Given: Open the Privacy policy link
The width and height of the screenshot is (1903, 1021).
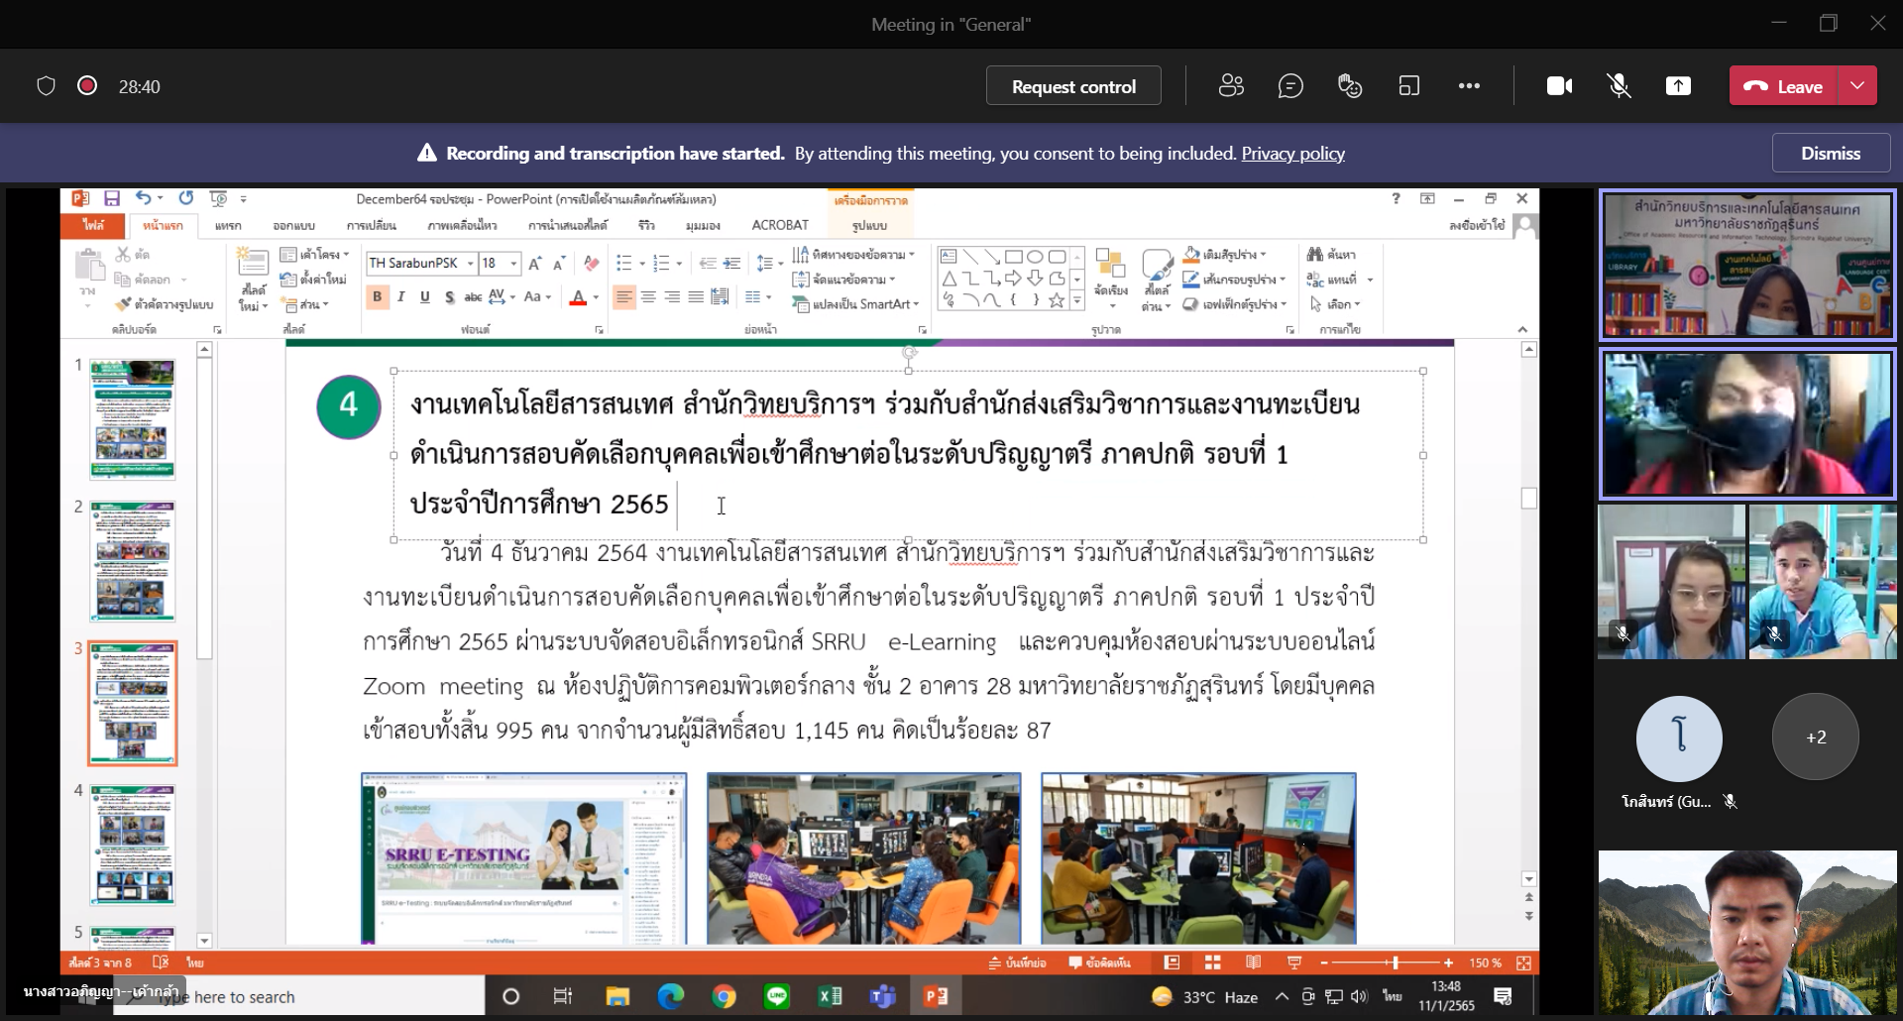Looking at the screenshot, I should tap(1292, 154).
